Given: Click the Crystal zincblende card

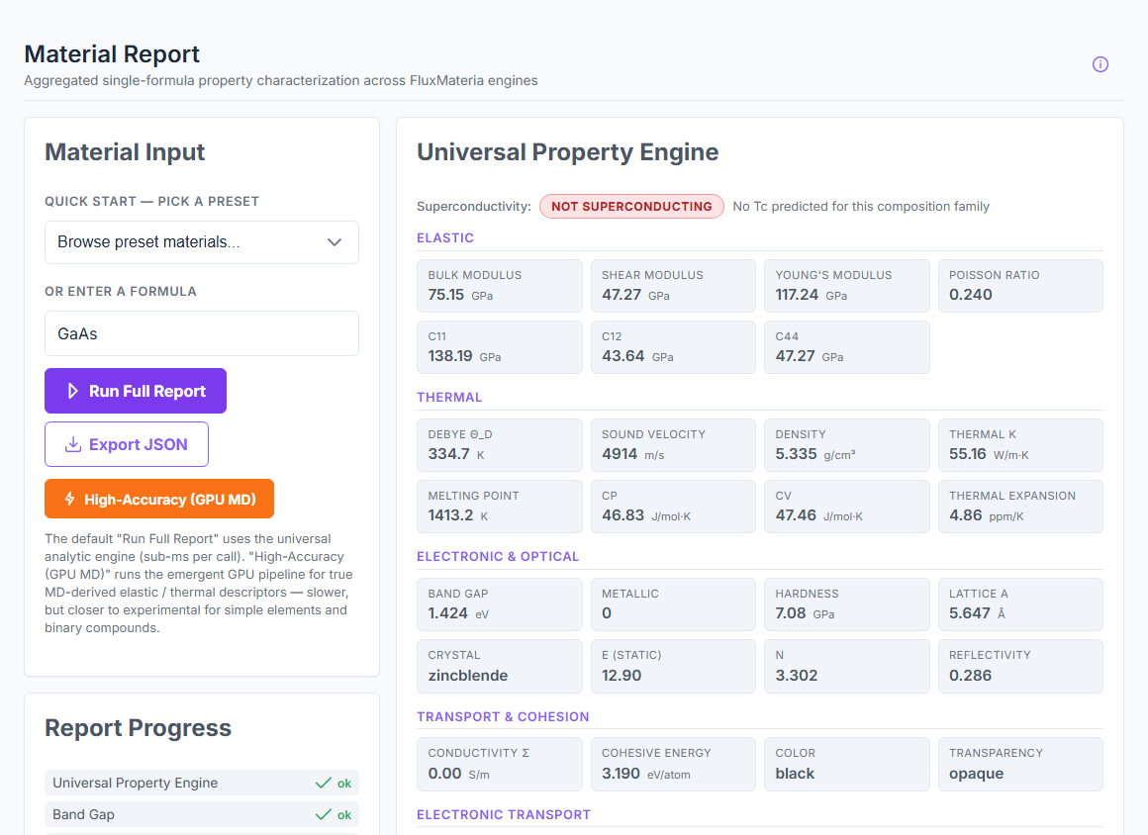Looking at the screenshot, I should [500, 666].
